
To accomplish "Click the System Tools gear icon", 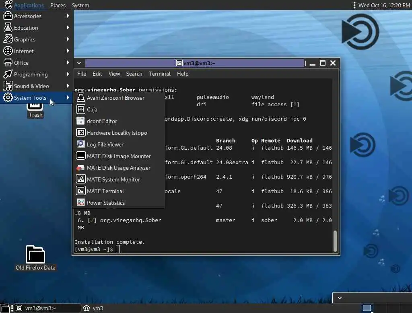I will click(8, 97).
